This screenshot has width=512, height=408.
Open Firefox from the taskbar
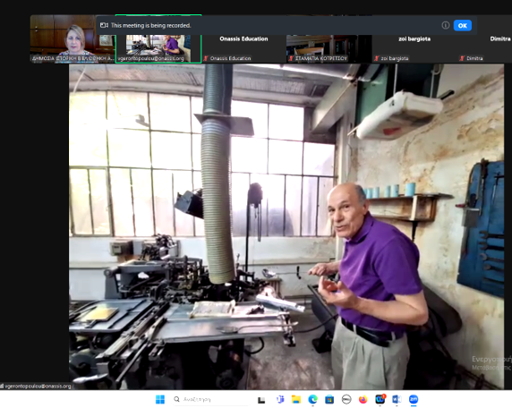coord(363,399)
